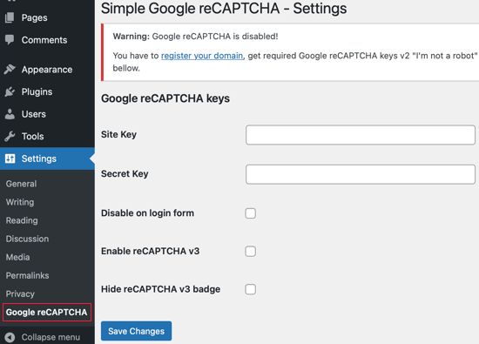Focus the Secret Key text field
The width and height of the screenshot is (479, 344).
(361, 174)
